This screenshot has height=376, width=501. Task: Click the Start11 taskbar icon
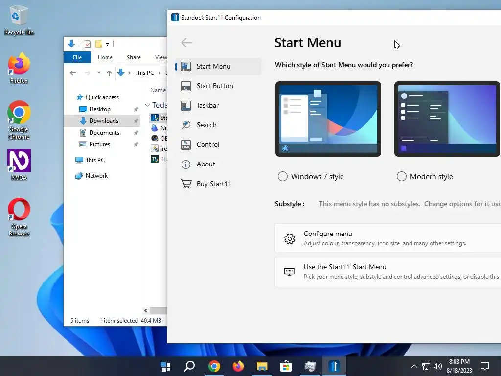334,366
